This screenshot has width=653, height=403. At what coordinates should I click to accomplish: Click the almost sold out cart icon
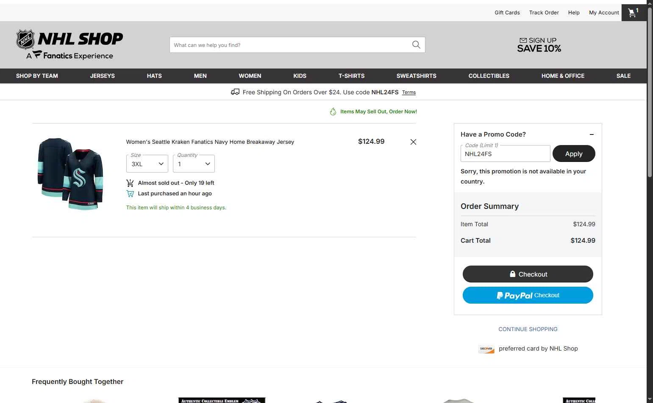130,183
